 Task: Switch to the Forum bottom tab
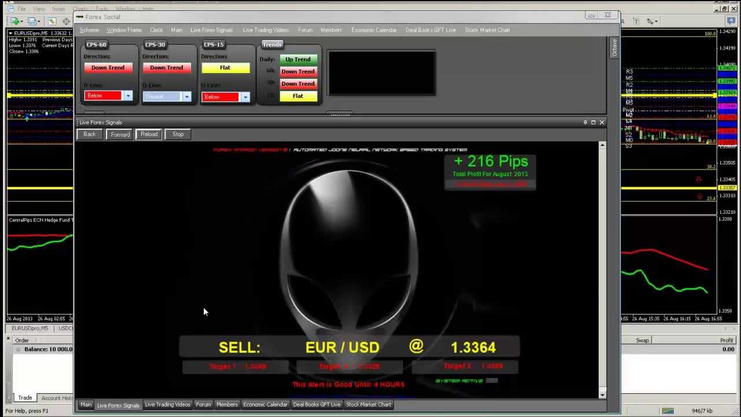point(203,405)
